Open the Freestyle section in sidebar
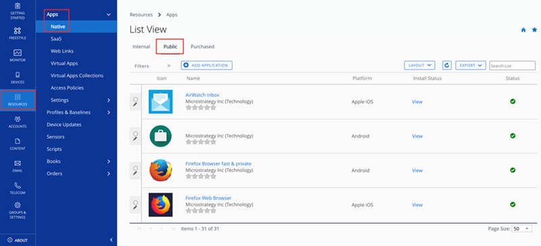 (x=18, y=34)
